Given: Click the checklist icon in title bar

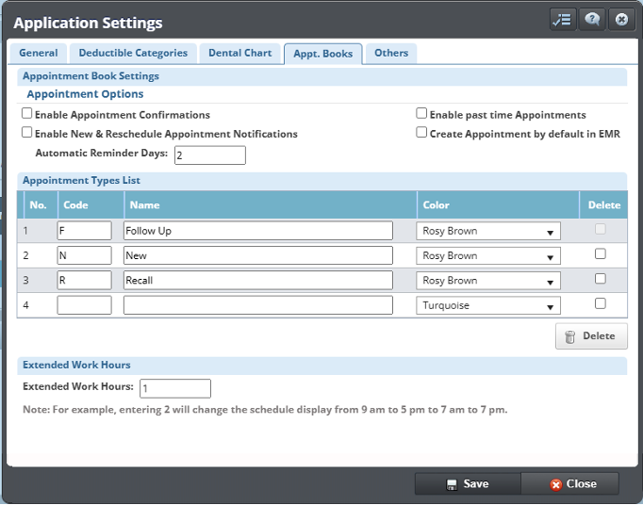Looking at the screenshot, I should [x=562, y=20].
